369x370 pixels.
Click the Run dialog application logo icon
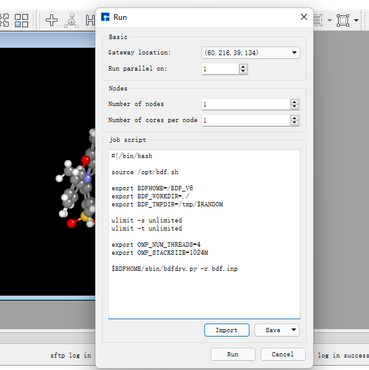click(x=105, y=17)
